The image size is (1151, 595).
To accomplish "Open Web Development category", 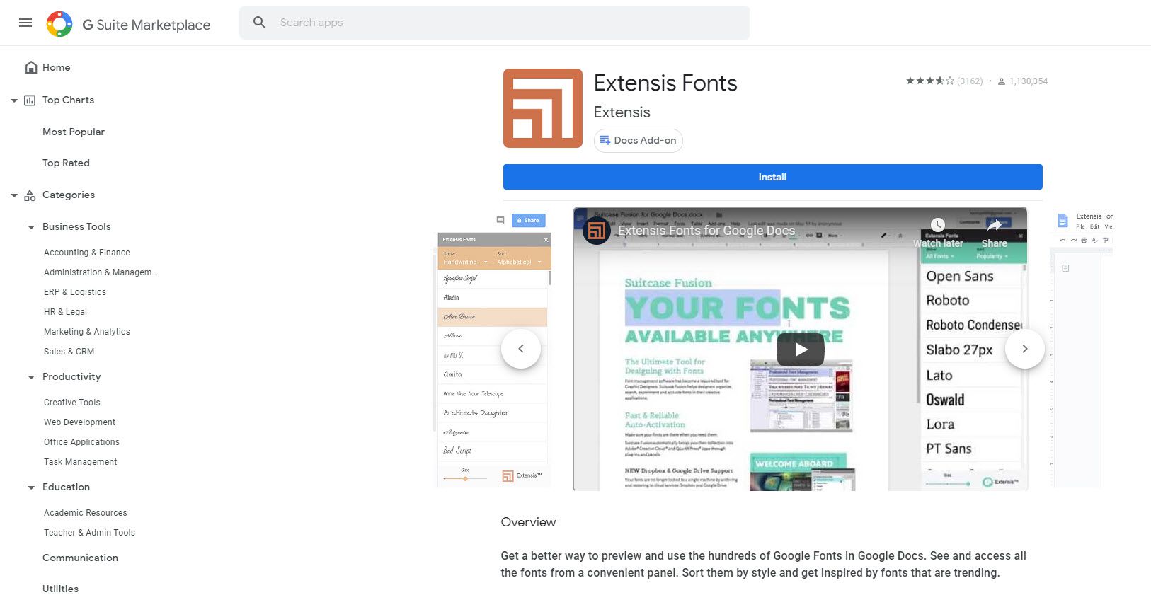I will (79, 422).
